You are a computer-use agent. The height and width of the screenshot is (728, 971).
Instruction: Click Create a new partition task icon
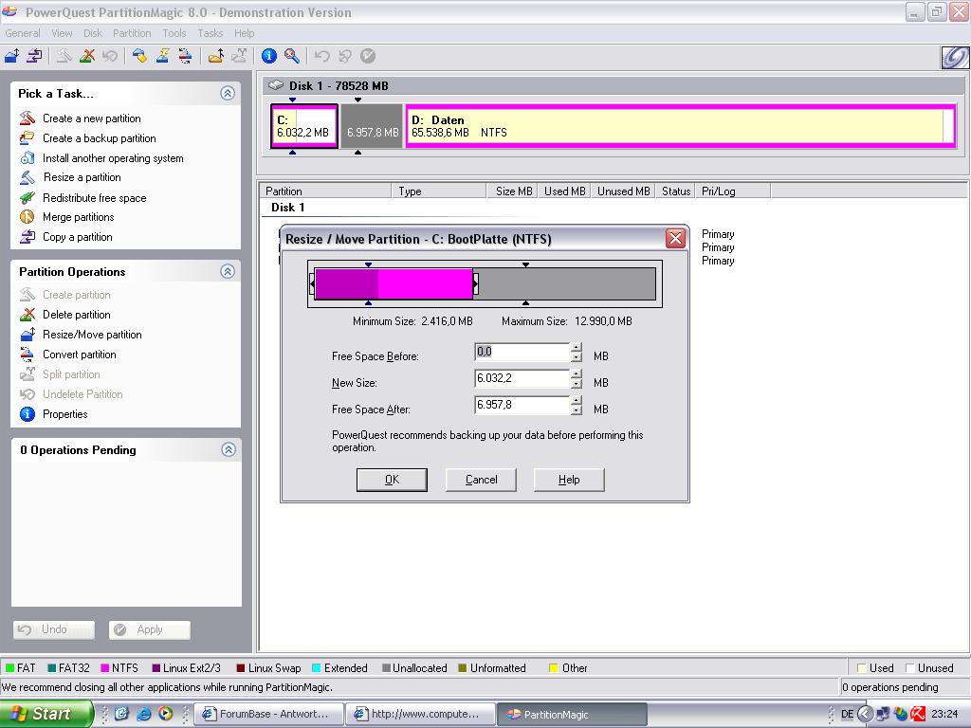point(27,118)
